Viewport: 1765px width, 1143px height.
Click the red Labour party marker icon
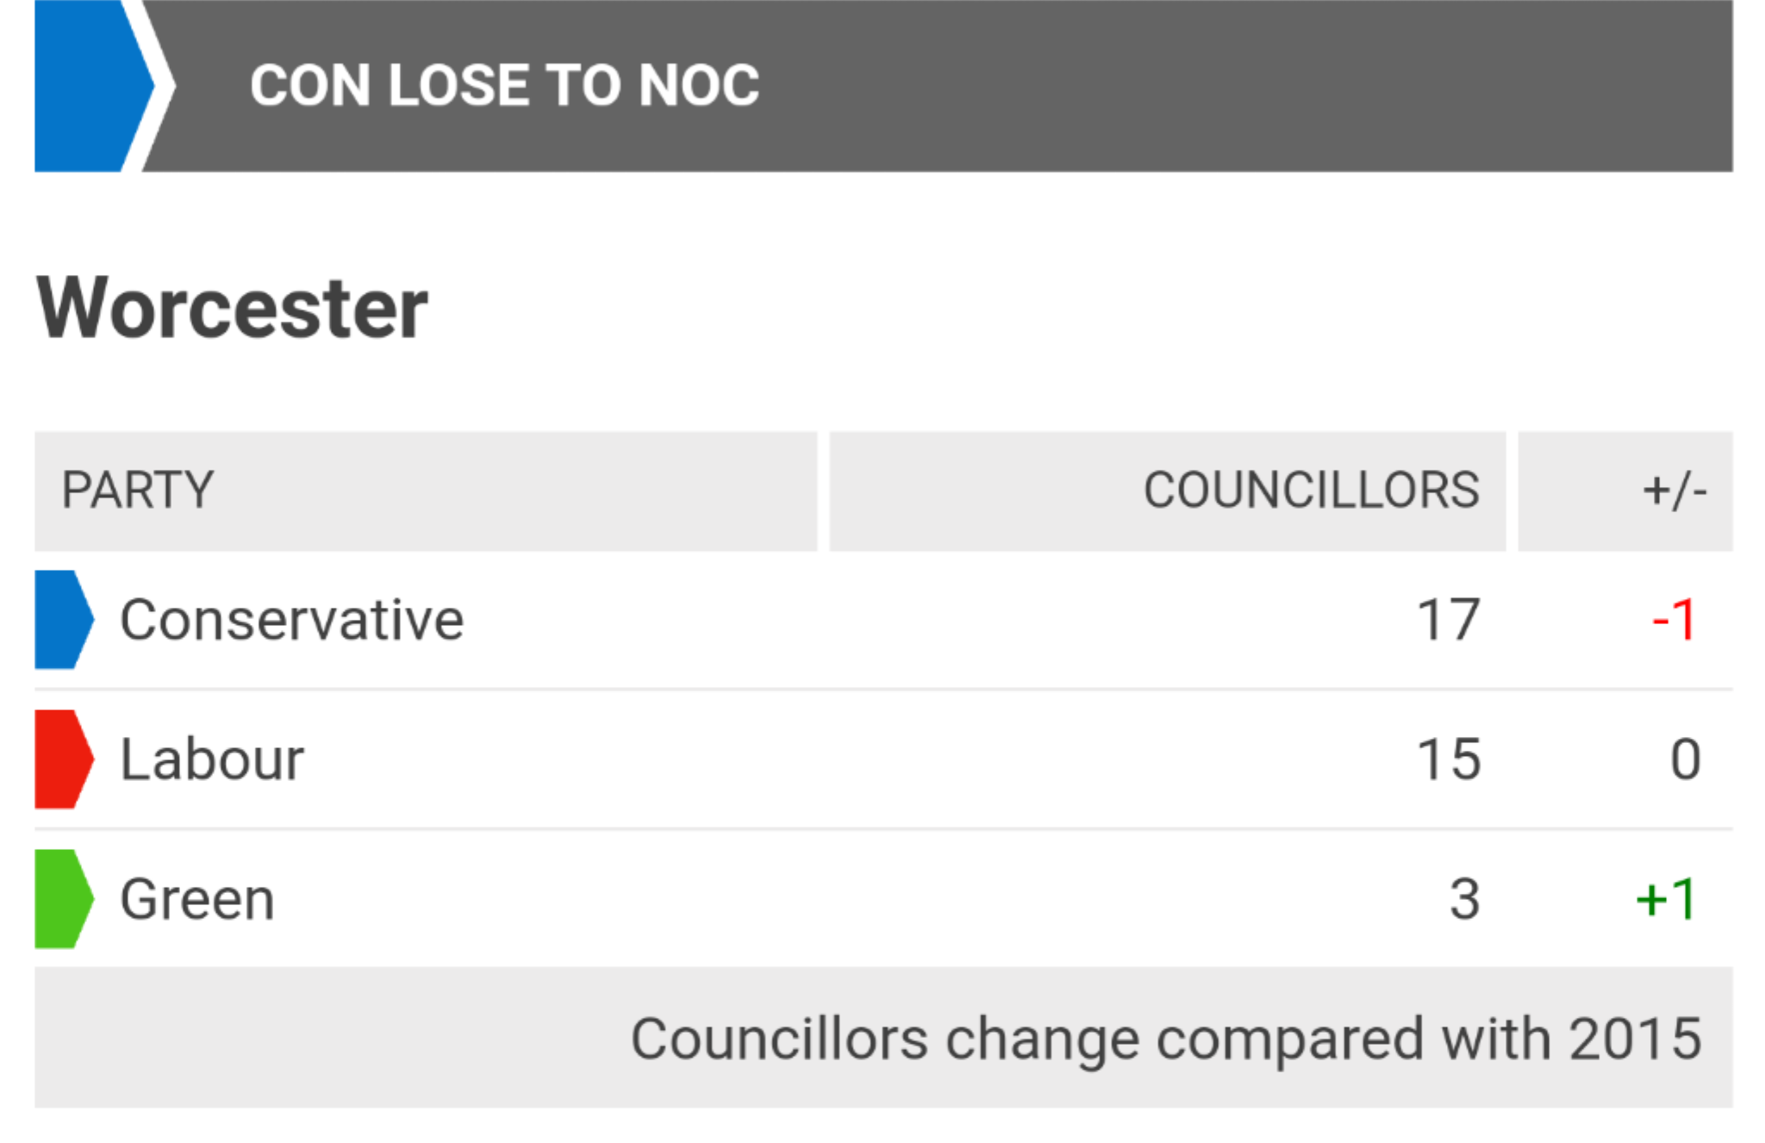[x=64, y=759]
